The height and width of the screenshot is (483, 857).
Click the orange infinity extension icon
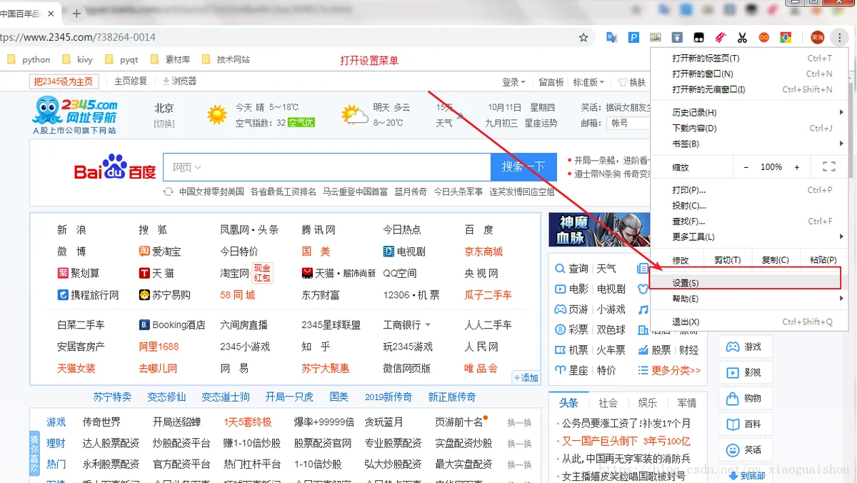[764, 37]
